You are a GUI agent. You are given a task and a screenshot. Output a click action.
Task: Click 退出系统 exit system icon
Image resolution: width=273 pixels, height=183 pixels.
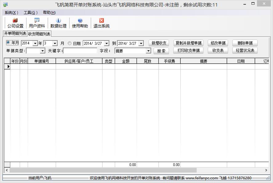pyautogui.click(x=102, y=23)
